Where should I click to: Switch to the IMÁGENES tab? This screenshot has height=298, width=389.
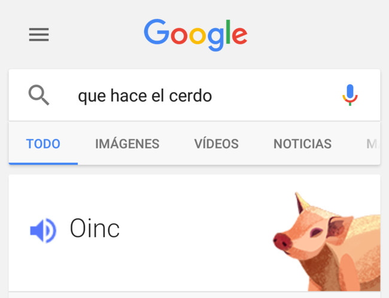(127, 144)
